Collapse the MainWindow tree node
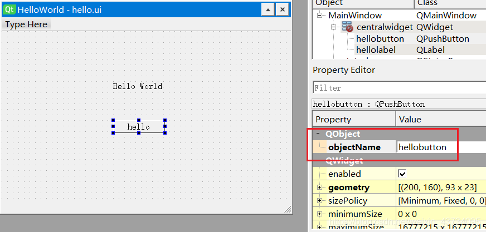The image size is (486, 232). tap(319, 15)
